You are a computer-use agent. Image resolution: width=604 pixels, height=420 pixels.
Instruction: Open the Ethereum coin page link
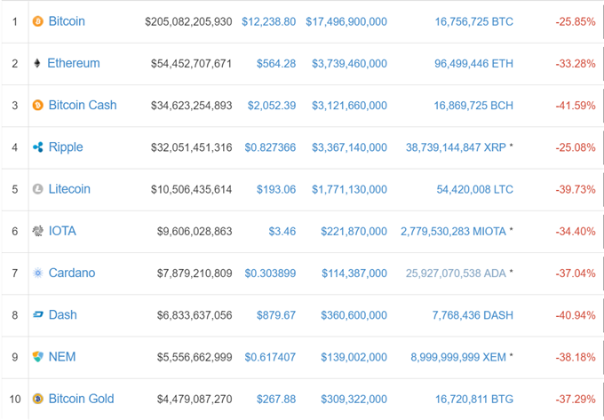pos(74,63)
